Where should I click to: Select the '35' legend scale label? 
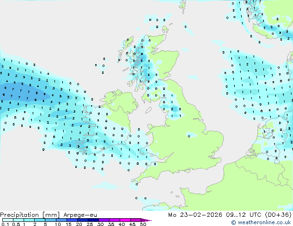click(111, 224)
